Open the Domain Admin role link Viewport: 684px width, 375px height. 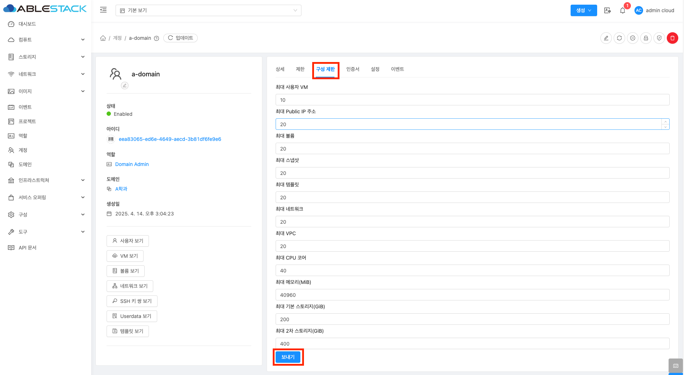click(132, 164)
